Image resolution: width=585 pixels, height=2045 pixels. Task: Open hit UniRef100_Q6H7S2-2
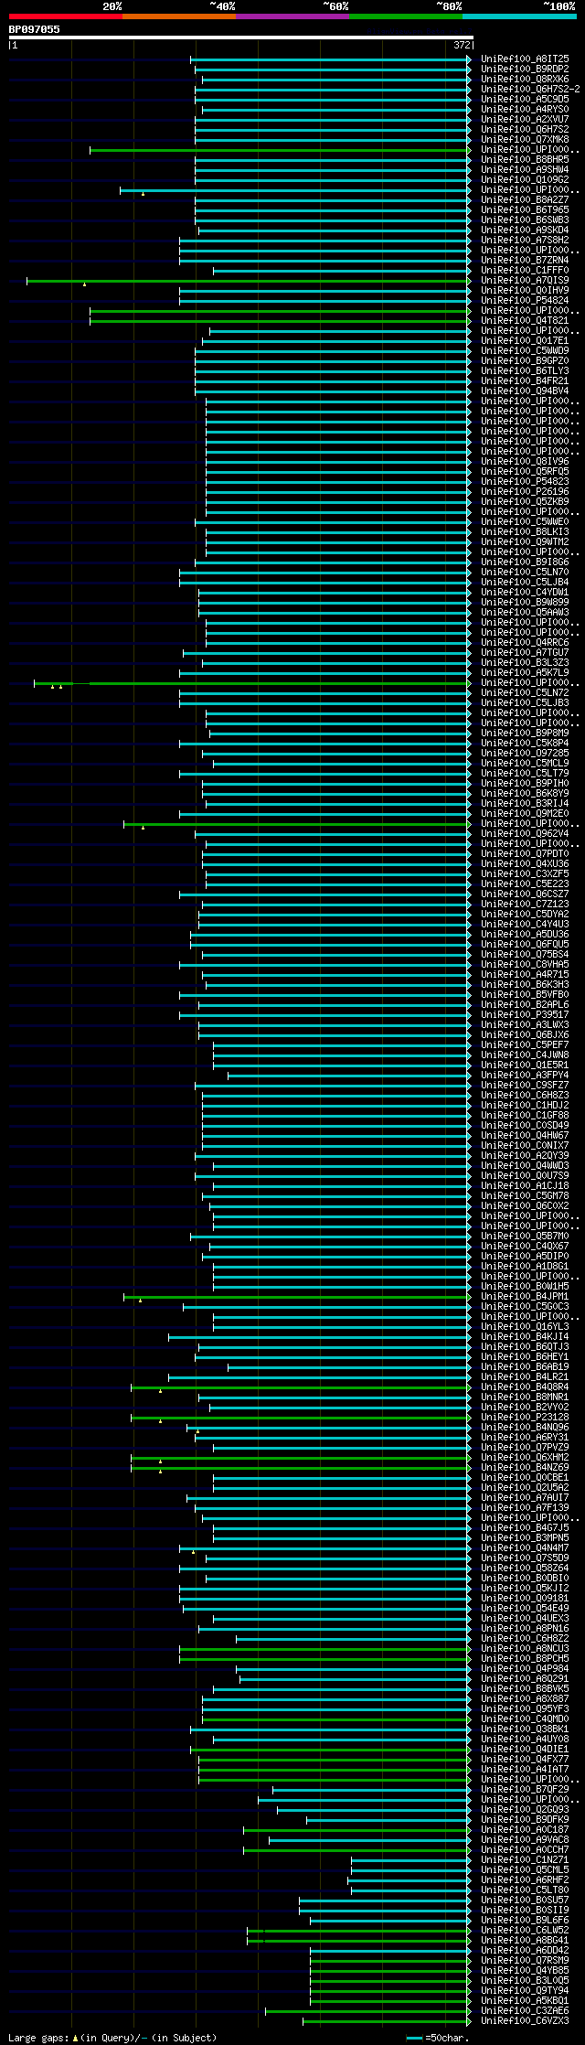coord(530,89)
